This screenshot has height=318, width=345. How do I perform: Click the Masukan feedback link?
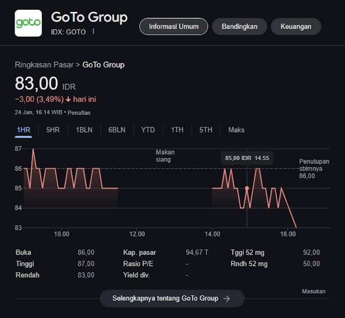pos(314,292)
